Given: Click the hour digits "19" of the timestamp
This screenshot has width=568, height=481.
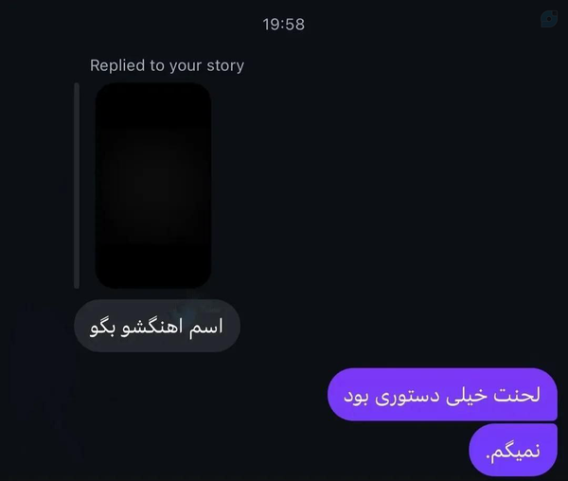Looking at the screenshot, I should (x=270, y=25).
